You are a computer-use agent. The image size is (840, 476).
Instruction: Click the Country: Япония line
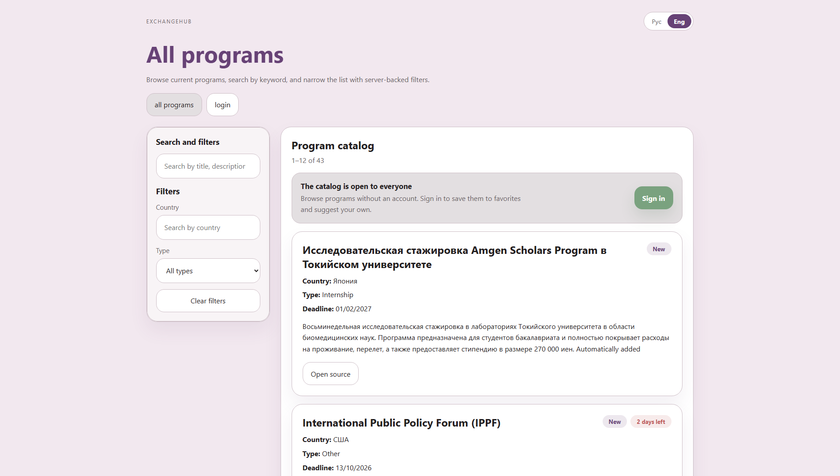click(x=330, y=281)
